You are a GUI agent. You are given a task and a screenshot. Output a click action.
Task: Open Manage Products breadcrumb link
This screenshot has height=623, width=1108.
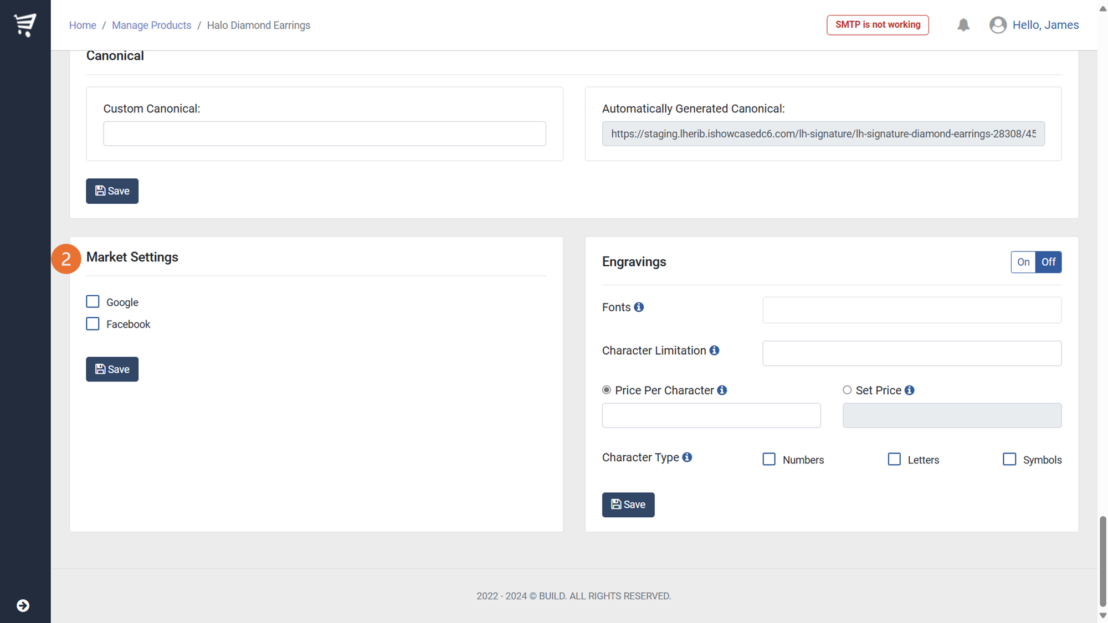click(151, 25)
